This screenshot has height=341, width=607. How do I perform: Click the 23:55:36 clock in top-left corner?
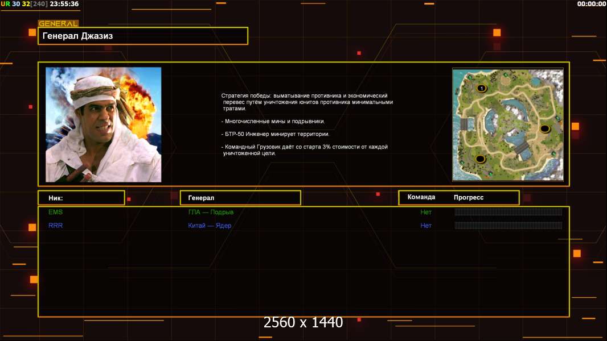click(64, 4)
